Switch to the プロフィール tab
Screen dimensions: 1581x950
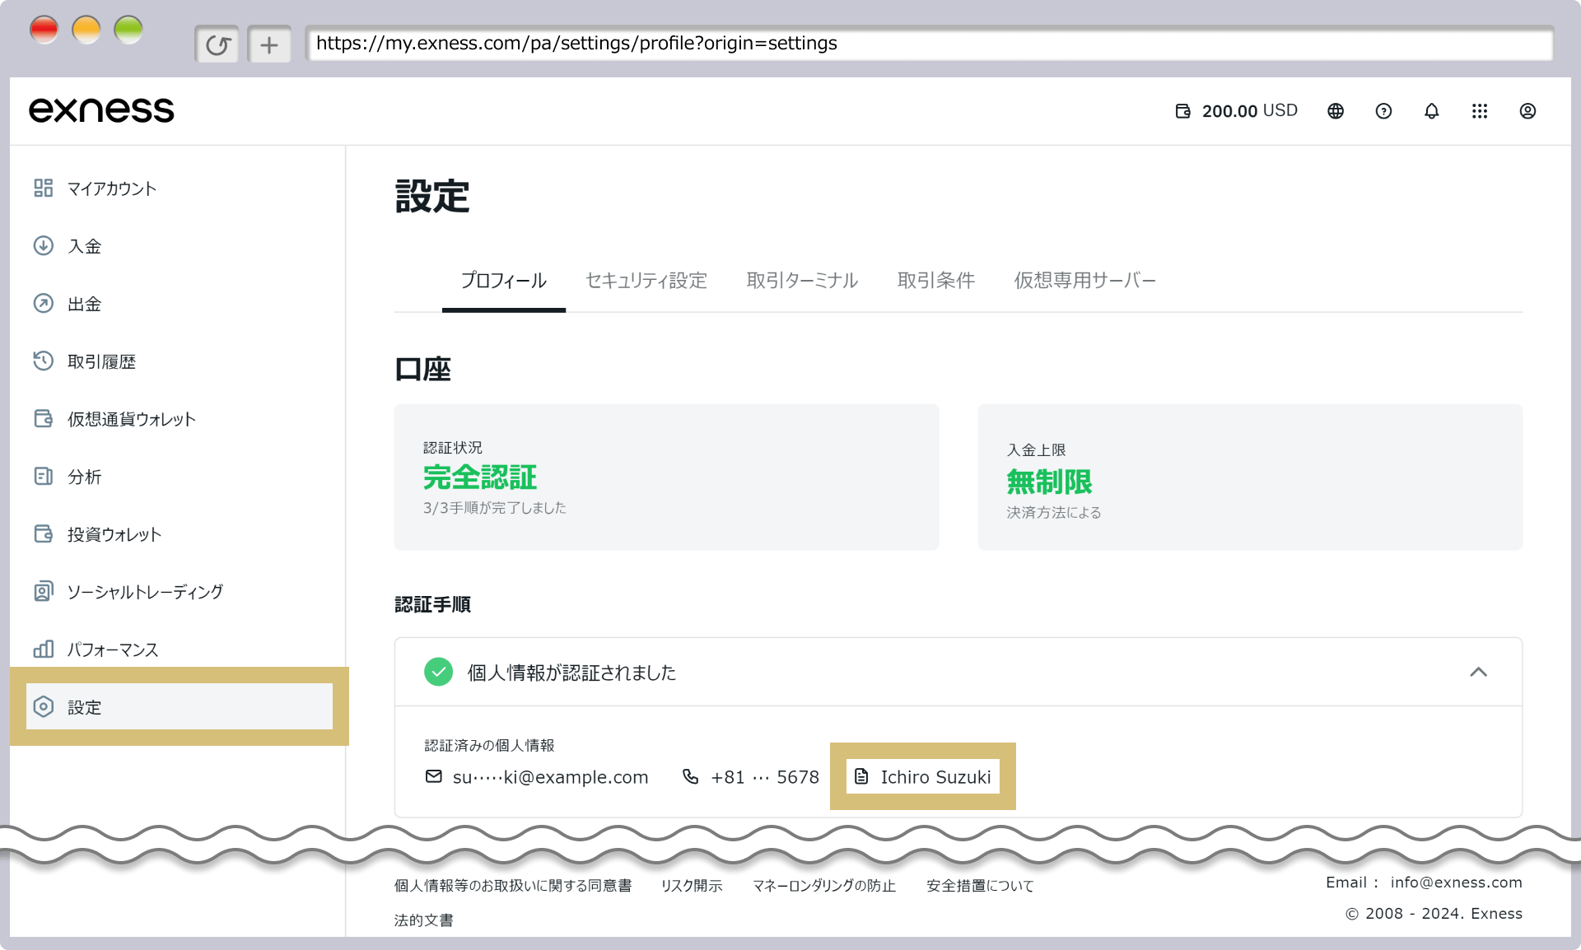point(504,281)
